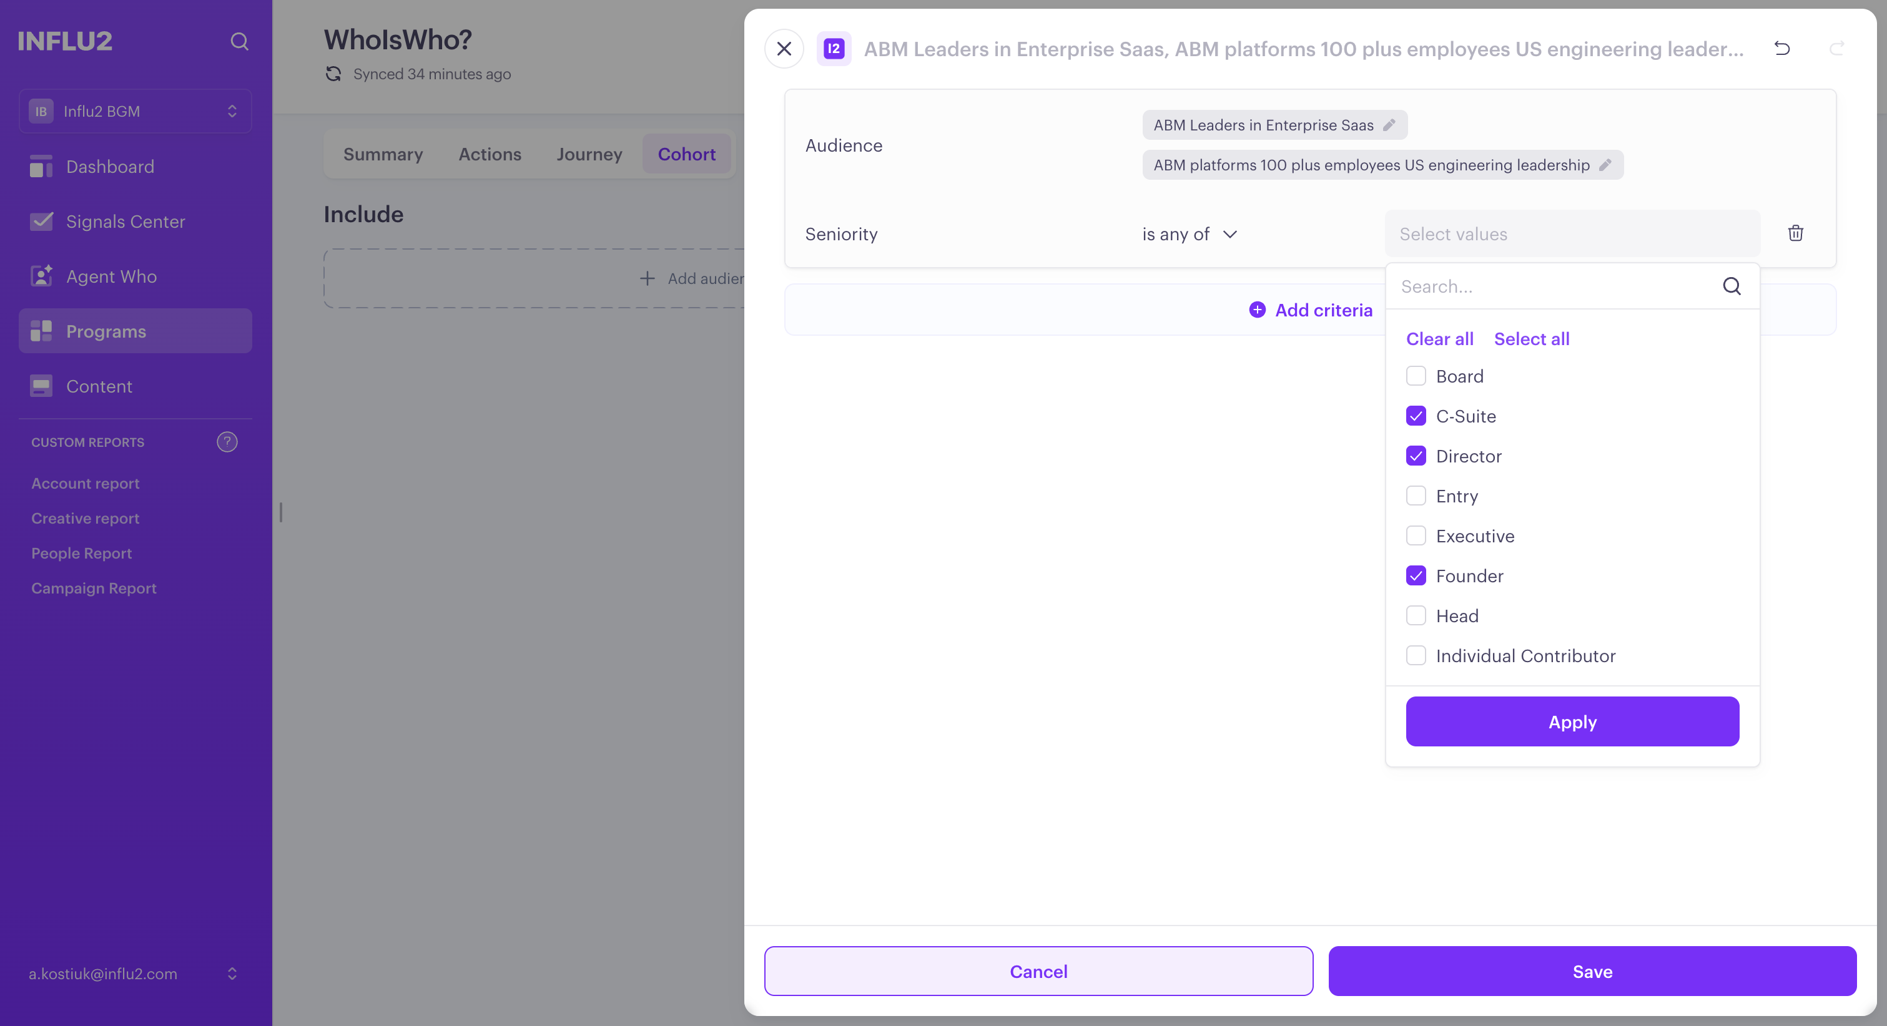Uncheck the Founder seniority option
The image size is (1887, 1026).
coord(1416,575)
